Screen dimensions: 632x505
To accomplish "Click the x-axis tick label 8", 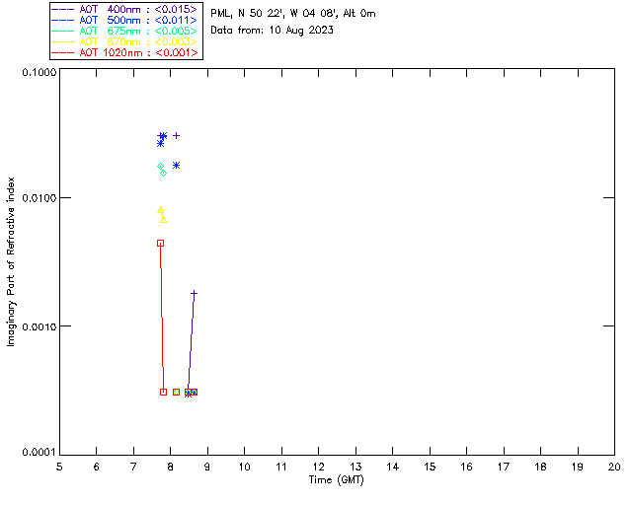I will [171, 467].
